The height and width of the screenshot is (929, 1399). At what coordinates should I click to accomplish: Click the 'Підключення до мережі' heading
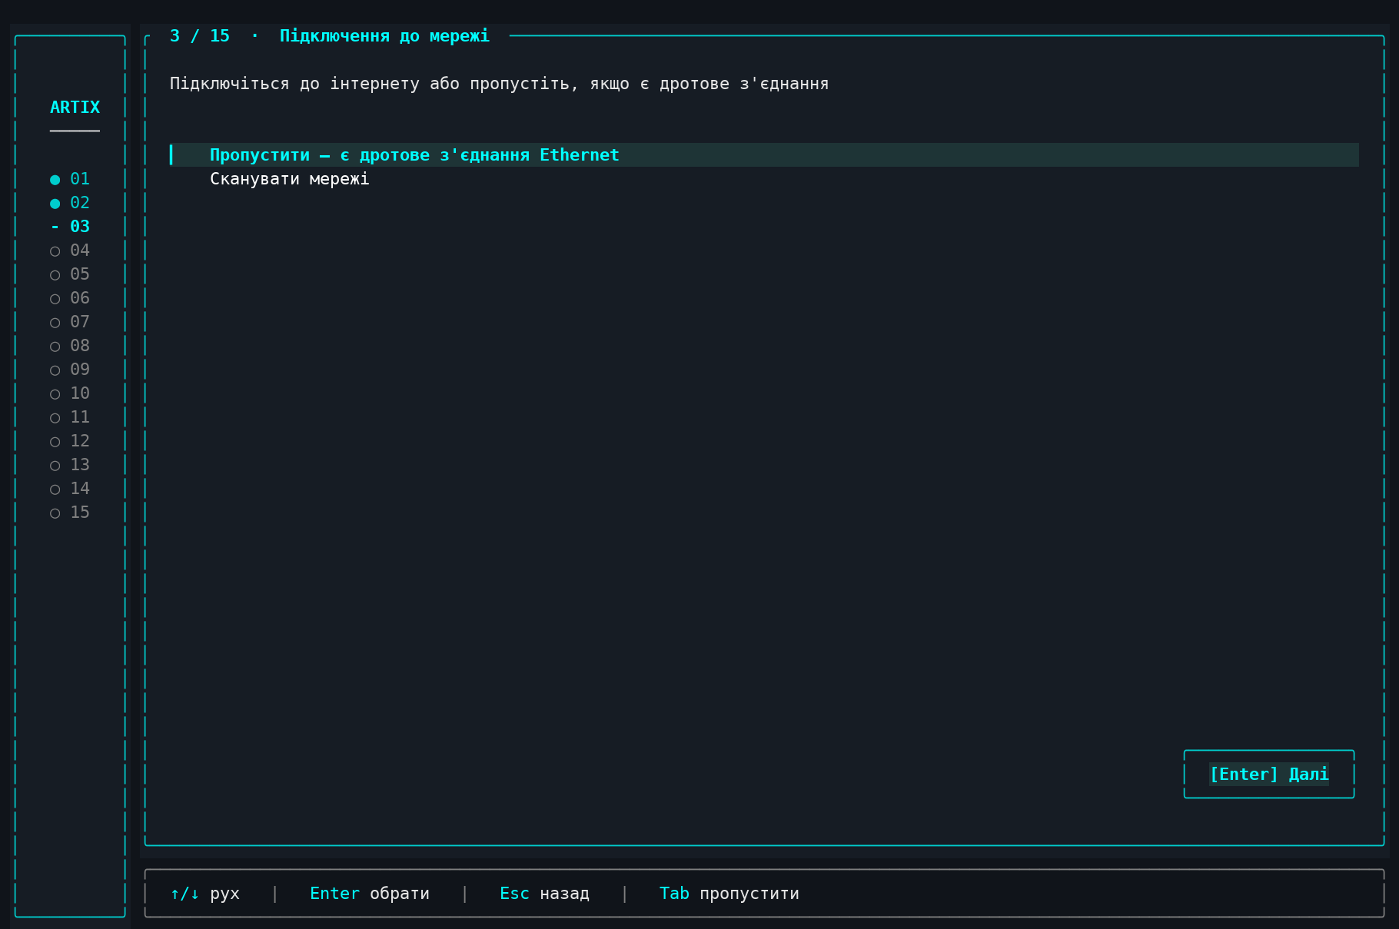coord(384,36)
